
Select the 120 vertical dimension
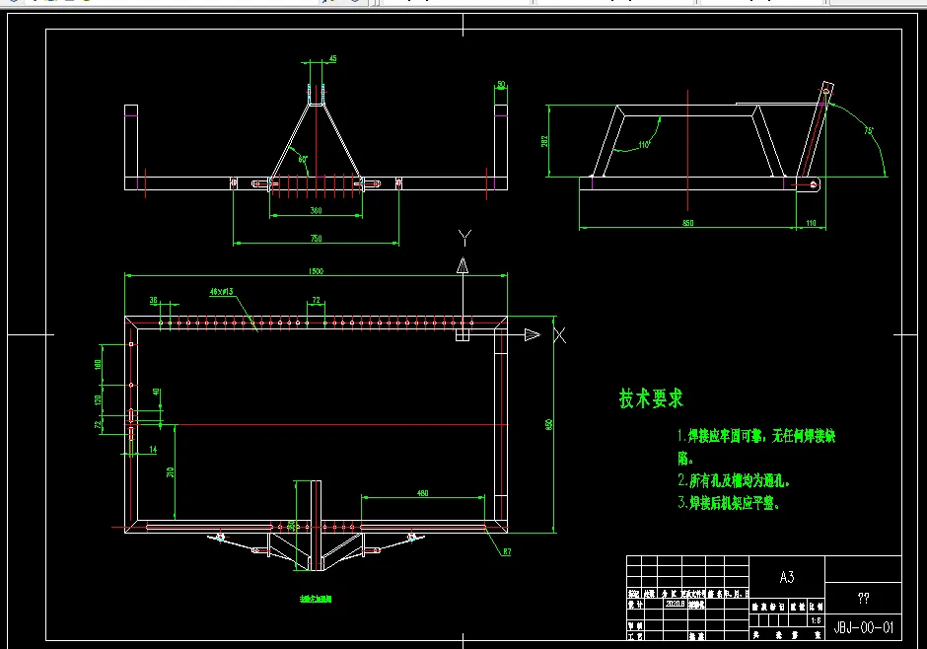(x=98, y=400)
